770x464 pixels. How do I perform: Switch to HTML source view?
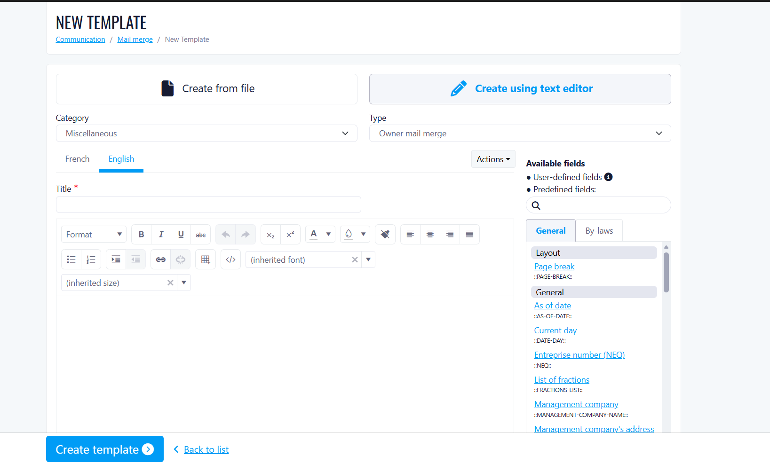tap(230, 260)
